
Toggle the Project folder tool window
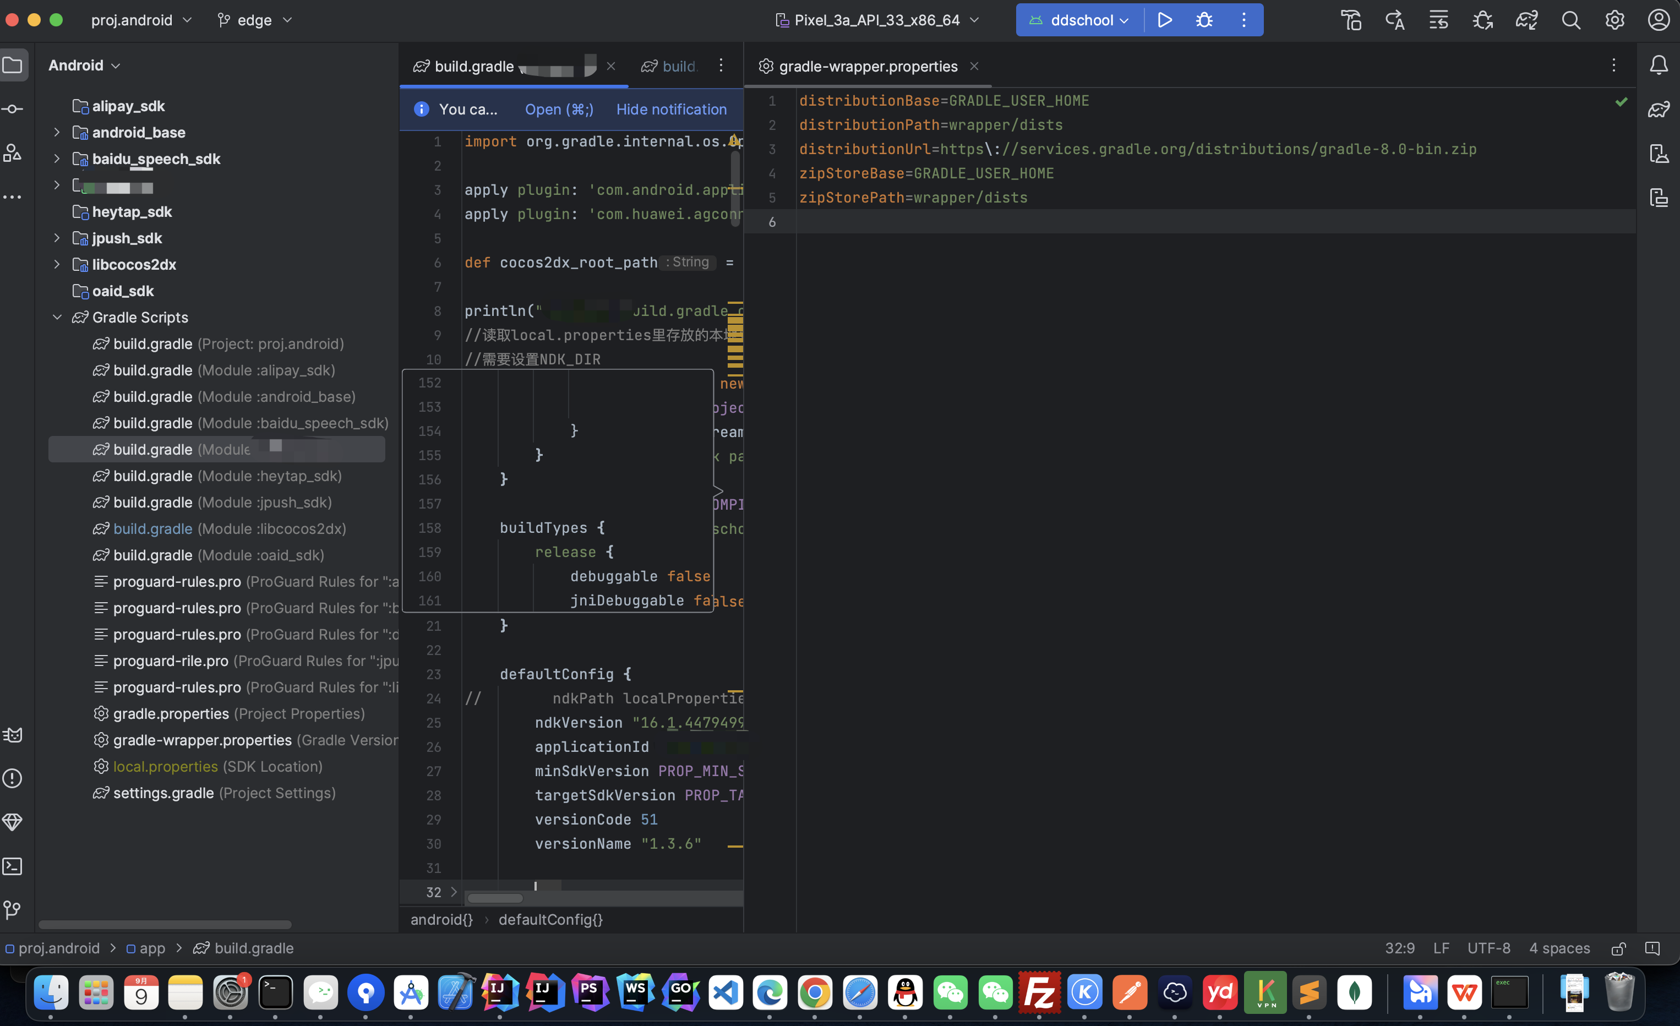[13, 66]
